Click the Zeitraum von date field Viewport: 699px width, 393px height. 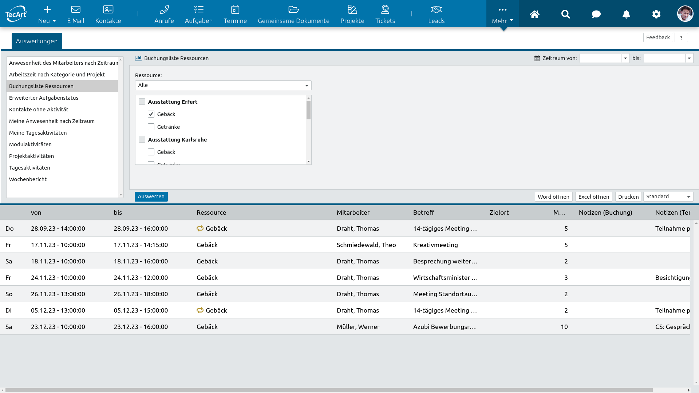click(x=600, y=58)
